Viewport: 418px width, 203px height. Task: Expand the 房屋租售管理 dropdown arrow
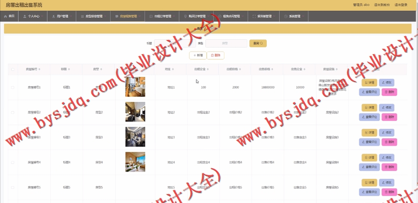click(x=140, y=16)
